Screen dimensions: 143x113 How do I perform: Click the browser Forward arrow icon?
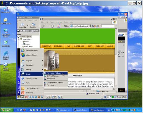(x=52, y=26)
